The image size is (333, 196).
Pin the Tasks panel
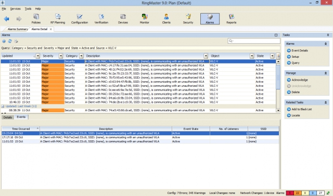(328, 35)
